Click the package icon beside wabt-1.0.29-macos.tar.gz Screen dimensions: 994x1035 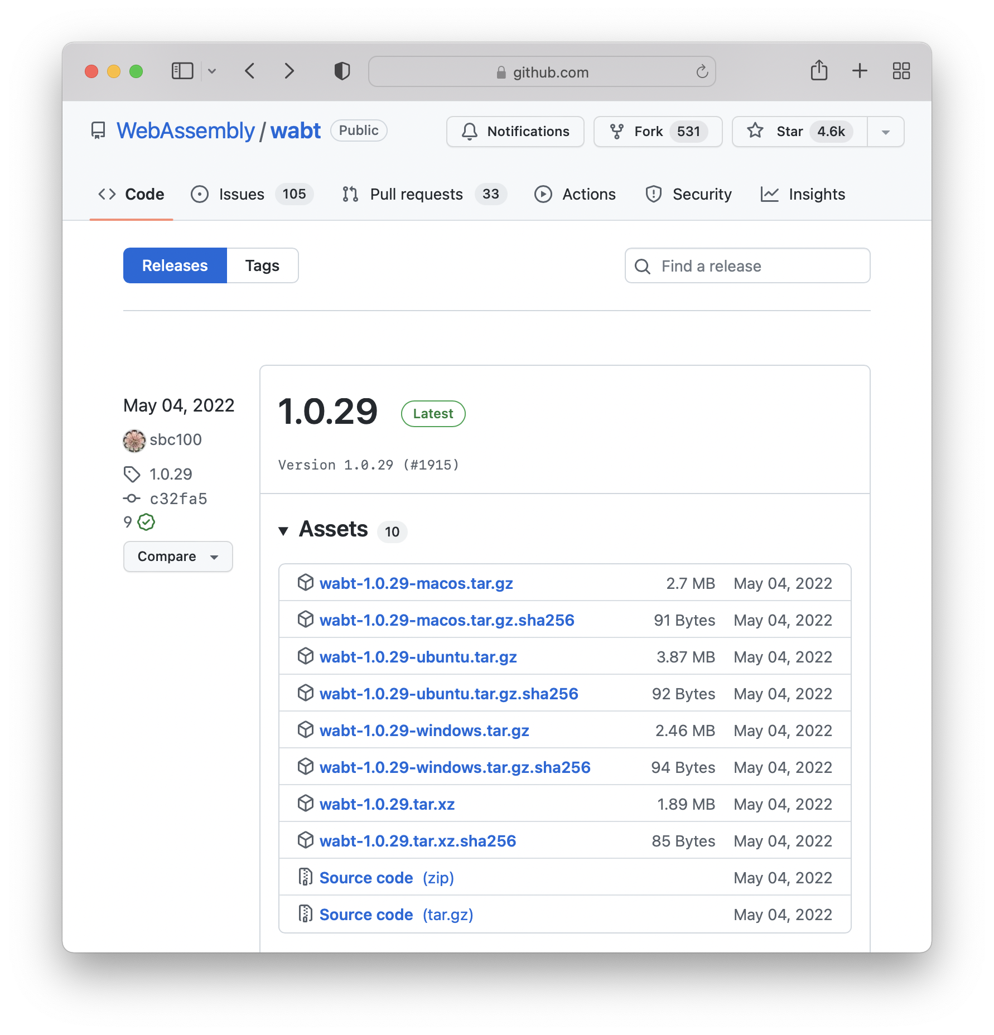(x=306, y=582)
